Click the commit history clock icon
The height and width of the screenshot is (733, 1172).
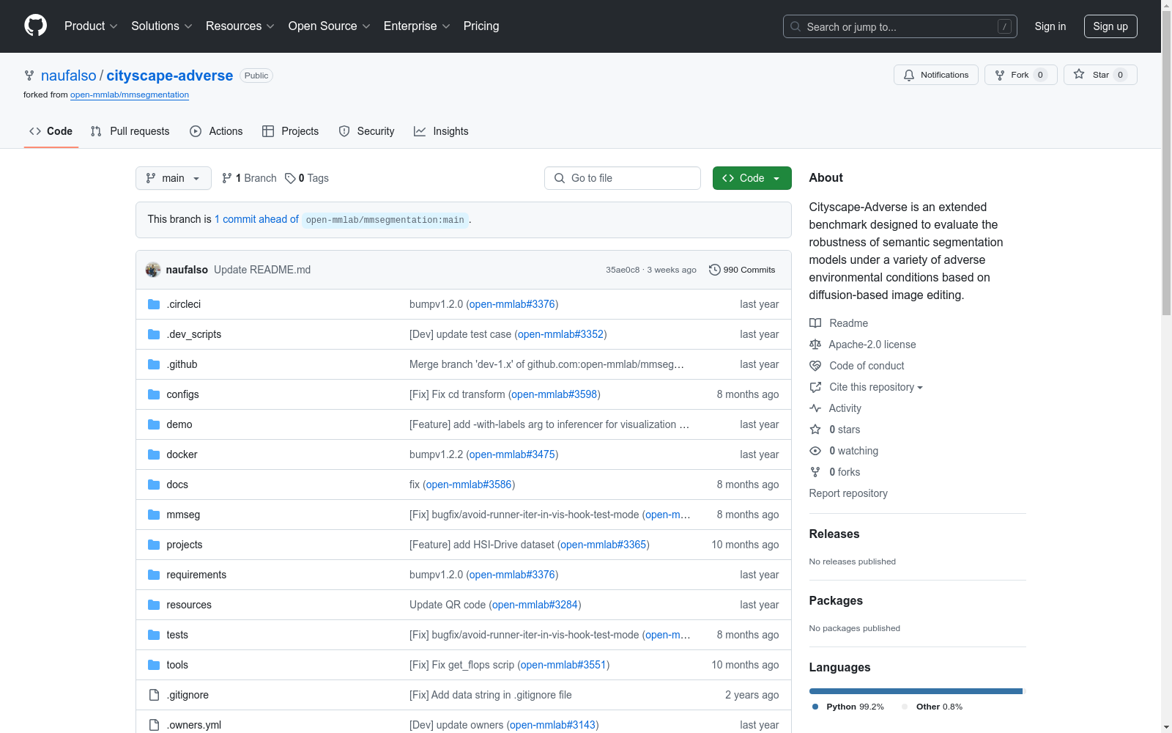click(x=715, y=270)
